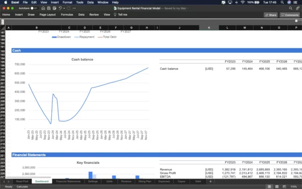Click the Total Debt legend entry
Image resolution: width=302 pixels, height=189 pixels.
(x=107, y=37)
